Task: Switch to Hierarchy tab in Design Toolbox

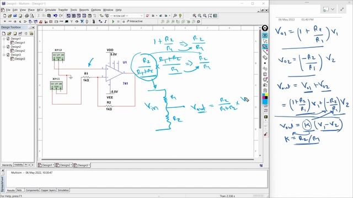Action: [x=7, y=165]
